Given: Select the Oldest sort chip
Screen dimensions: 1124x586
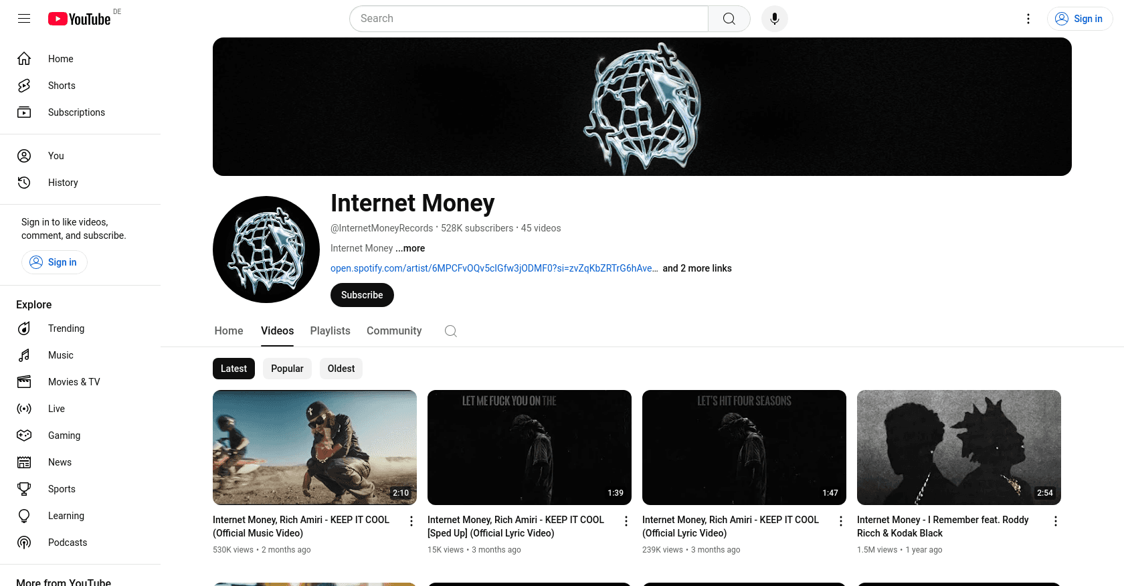Looking at the screenshot, I should [x=341, y=369].
